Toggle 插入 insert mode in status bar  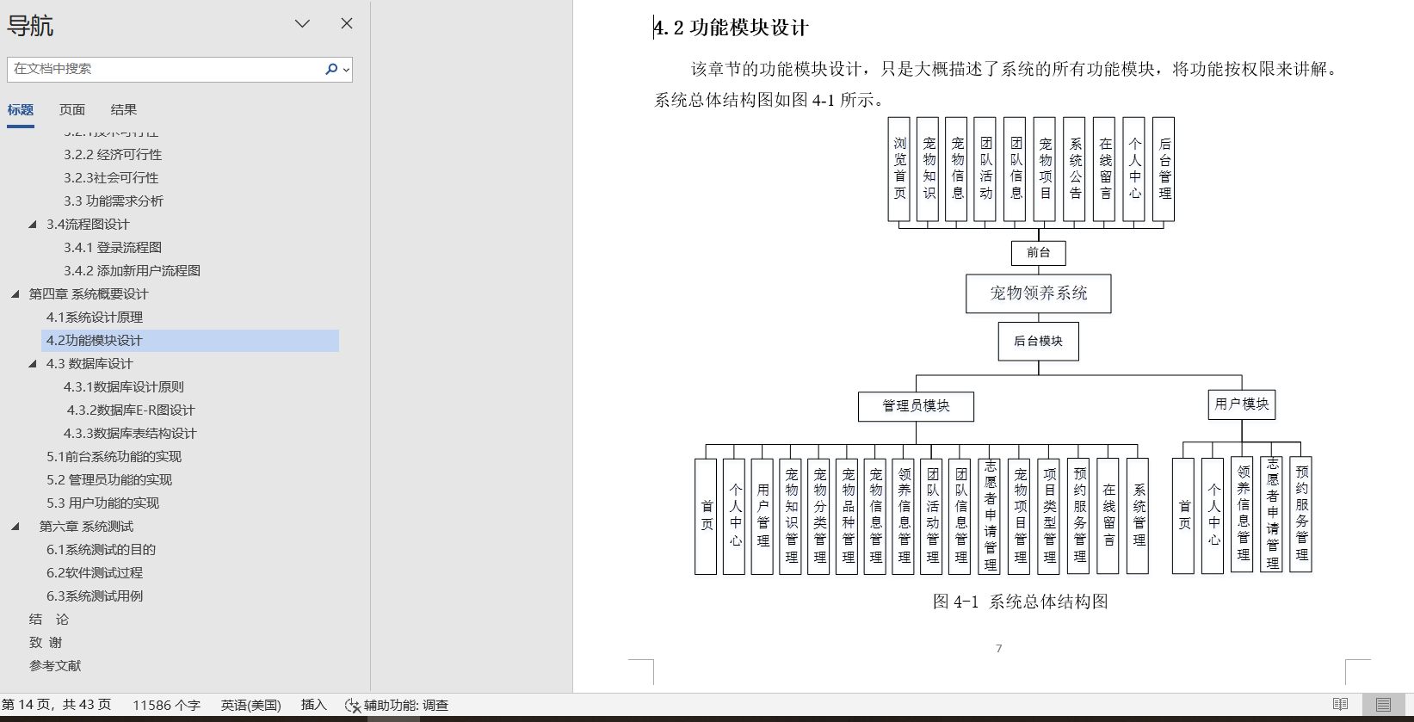(x=313, y=705)
